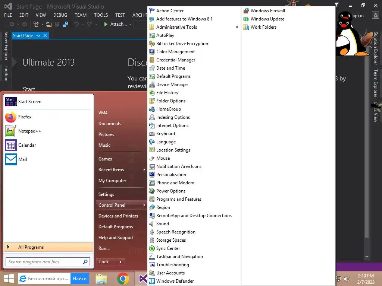Image resolution: width=382 pixels, height=286 pixels.
Task: Click the volume icon in system tray
Action: point(347,279)
